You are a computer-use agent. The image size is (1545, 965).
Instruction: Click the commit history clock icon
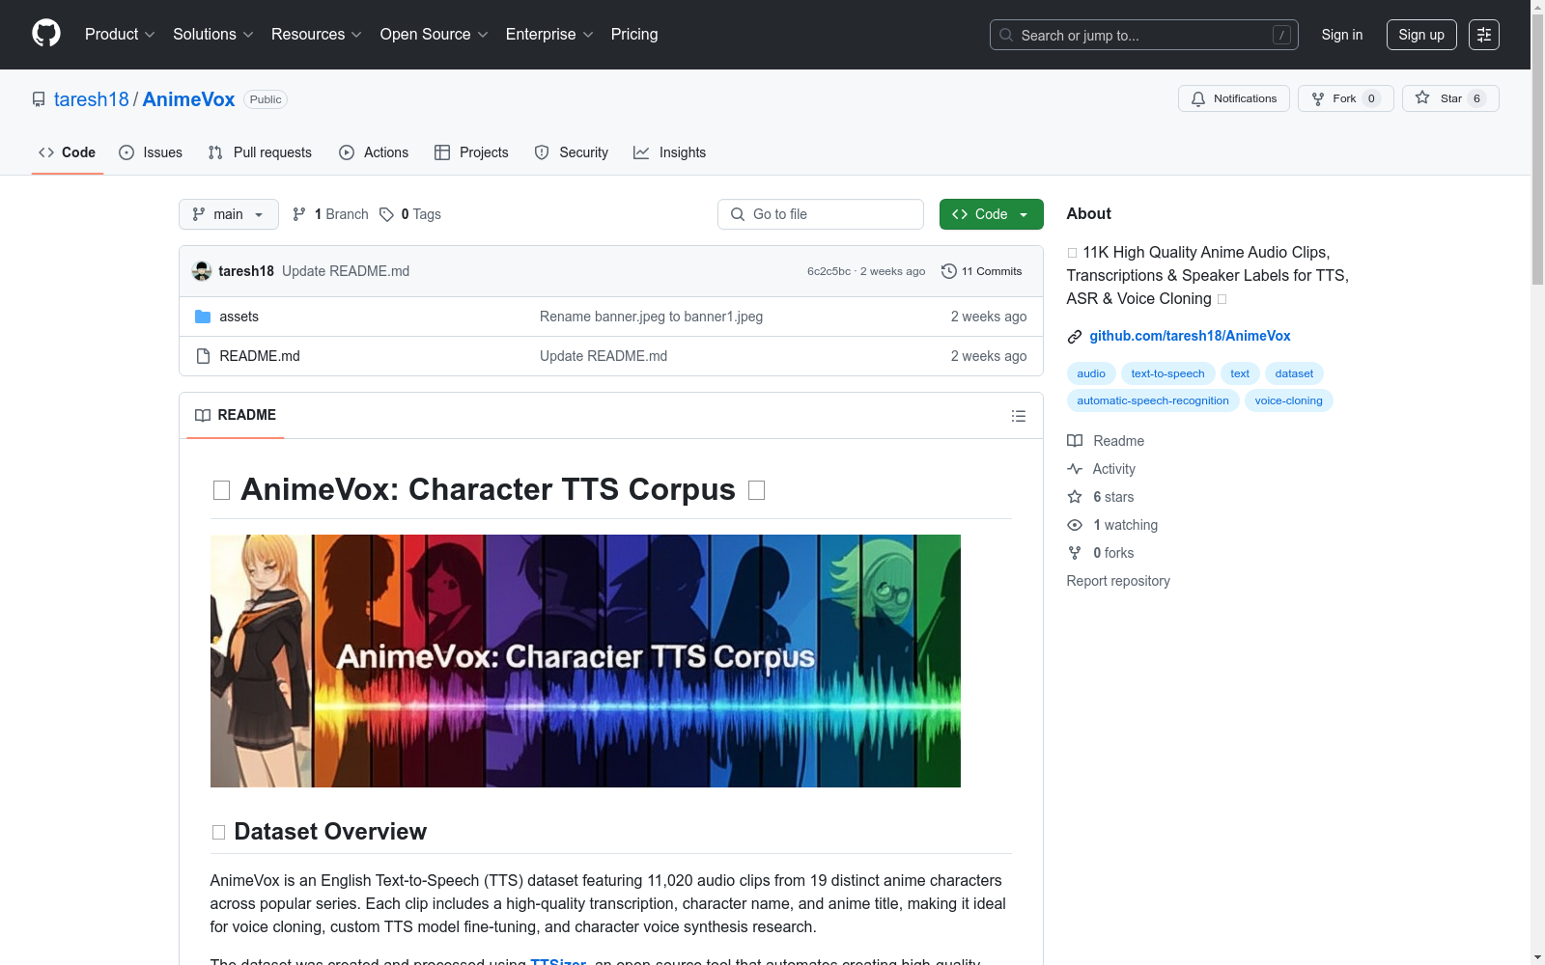949,271
